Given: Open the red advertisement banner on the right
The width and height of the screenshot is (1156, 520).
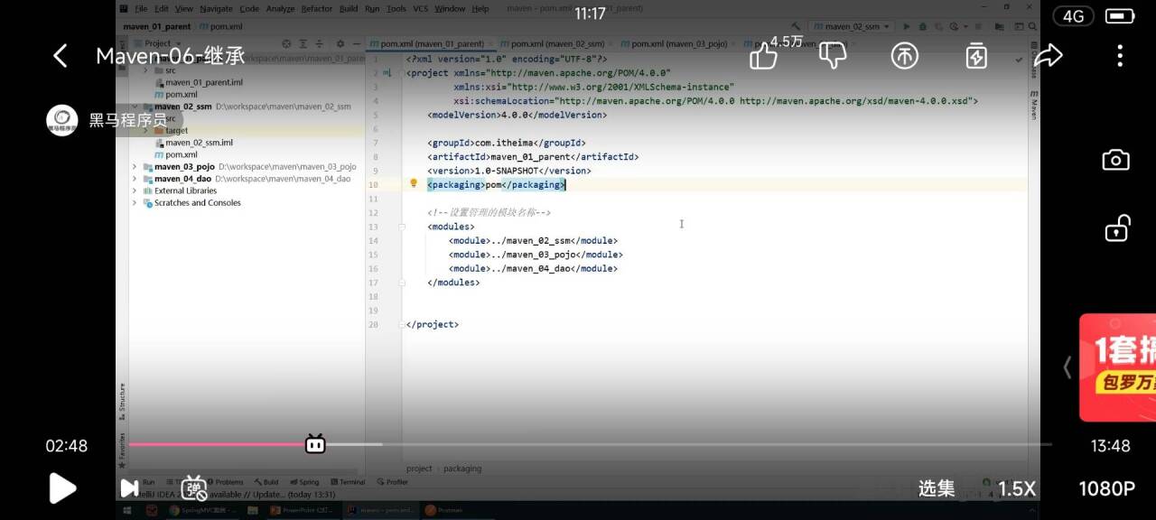Looking at the screenshot, I should point(1117,367).
